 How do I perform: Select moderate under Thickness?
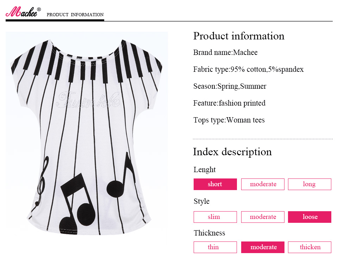tap(263, 247)
